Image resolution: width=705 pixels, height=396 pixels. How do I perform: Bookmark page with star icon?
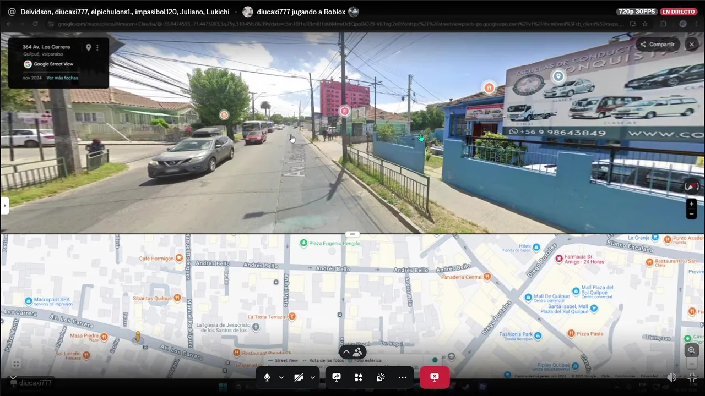pyautogui.click(x=645, y=24)
